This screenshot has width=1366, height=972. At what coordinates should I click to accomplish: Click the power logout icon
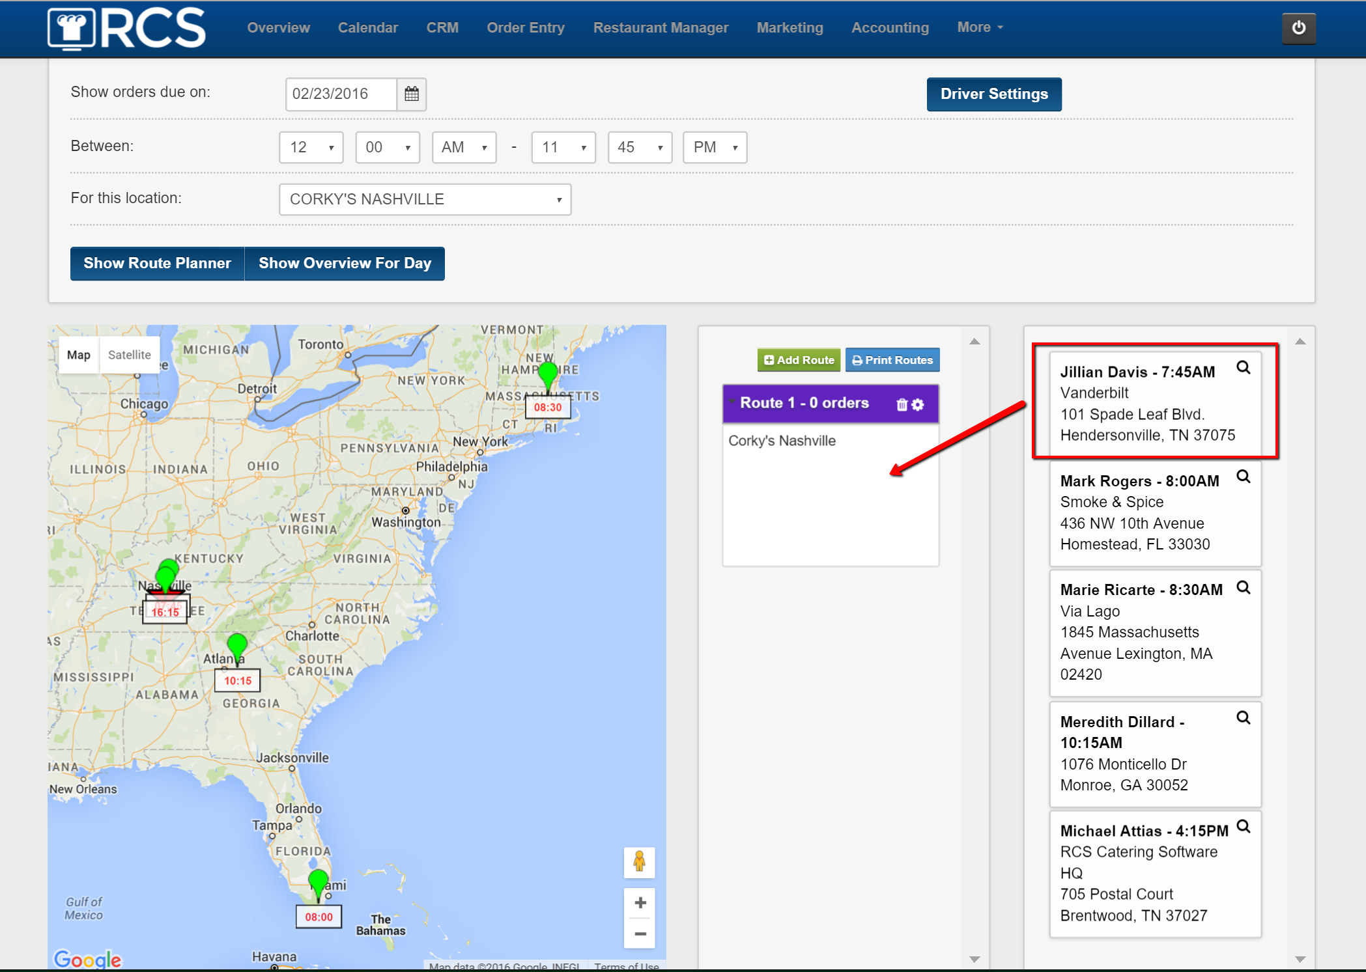pyautogui.click(x=1298, y=29)
